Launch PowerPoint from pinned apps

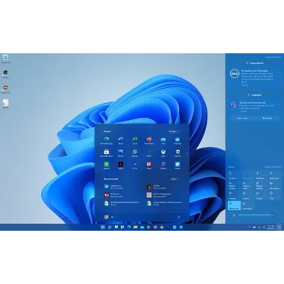(x=149, y=141)
